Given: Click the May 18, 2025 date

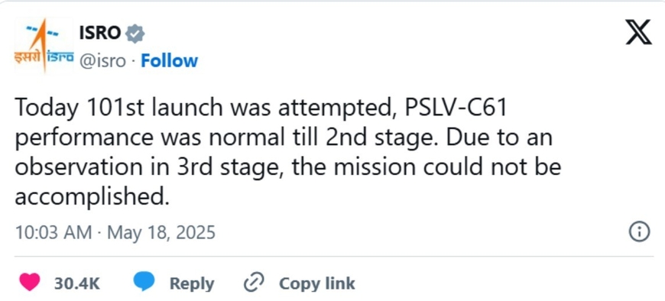Looking at the screenshot, I should [x=161, y=233].
